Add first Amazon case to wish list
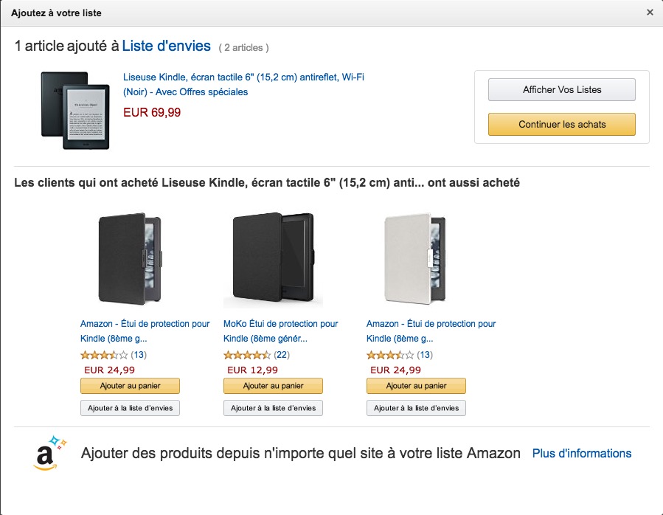 pyautogui.click(x=130, y=408)
